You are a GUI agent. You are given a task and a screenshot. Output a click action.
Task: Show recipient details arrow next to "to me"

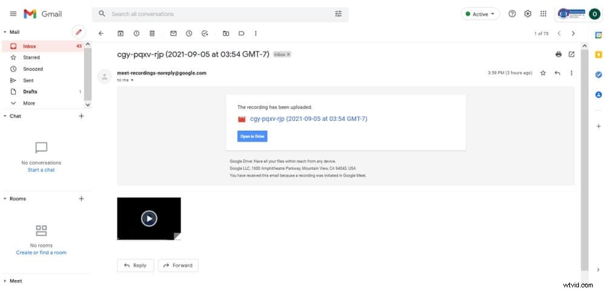132,80
